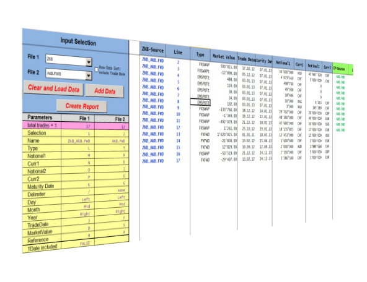
Task: Select the ZKB_AKB.FWD source cell on line 5
Action: (153, 81)
